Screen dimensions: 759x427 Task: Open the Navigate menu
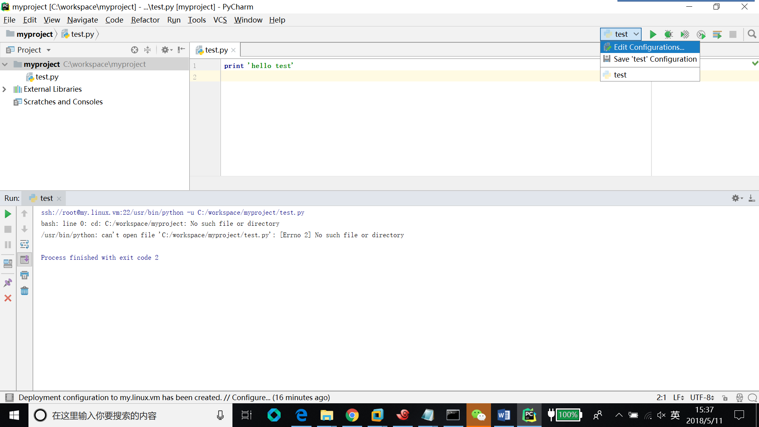coord(83,20)
